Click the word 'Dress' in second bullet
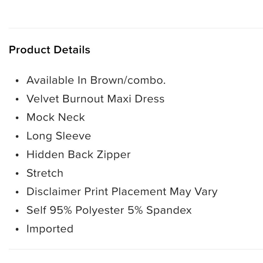263x263 pixels. click(150, 99)
